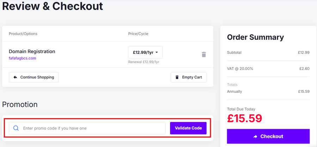
Task: Focus the promo code text field
Action: (x=92, y=128)
